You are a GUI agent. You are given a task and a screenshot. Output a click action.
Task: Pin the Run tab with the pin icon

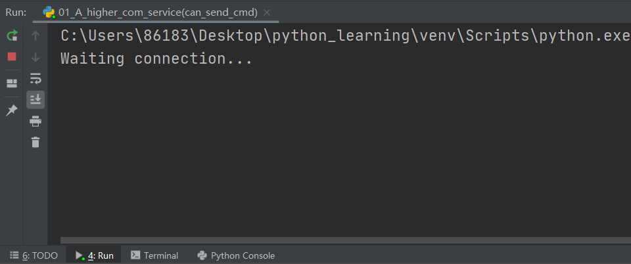[12, 110]
